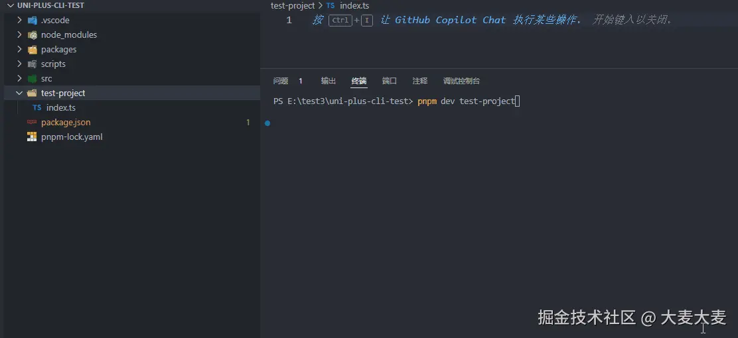
Task: Click the UNI-PLUS-CLI-TEST explorer header title
Action: [x=50, y=6]
